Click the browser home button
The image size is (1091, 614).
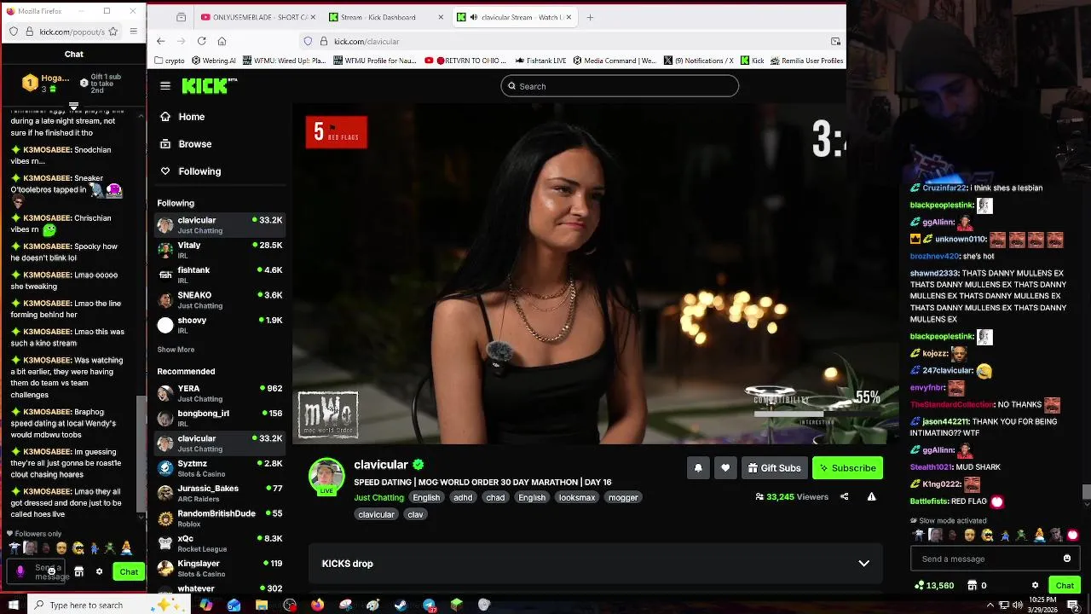222,41
